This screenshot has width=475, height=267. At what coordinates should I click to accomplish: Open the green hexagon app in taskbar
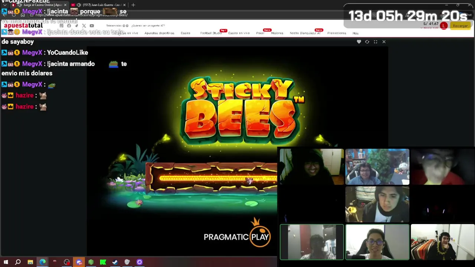point(91,262)
